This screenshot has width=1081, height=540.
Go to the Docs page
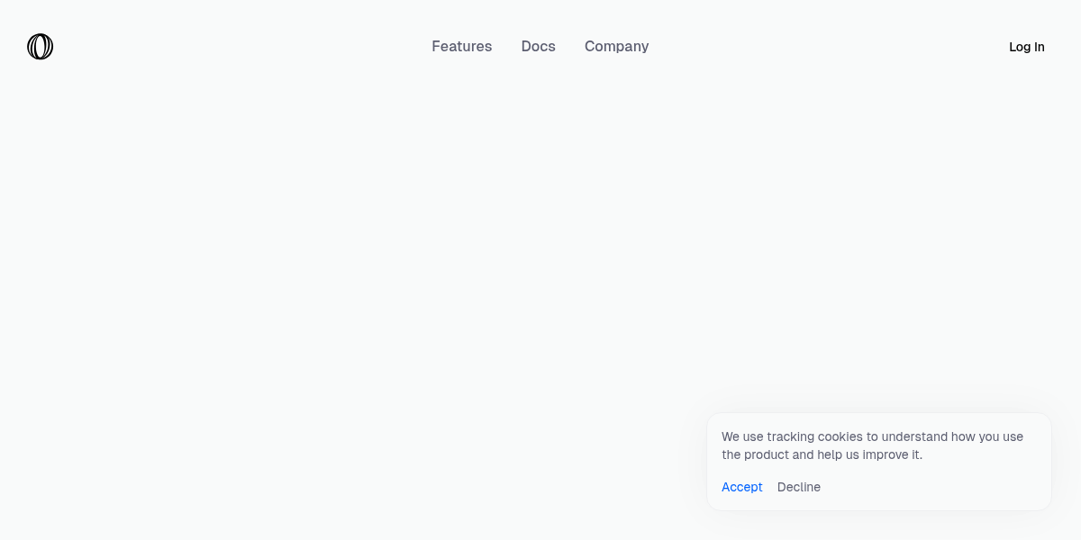pos(538,47)
